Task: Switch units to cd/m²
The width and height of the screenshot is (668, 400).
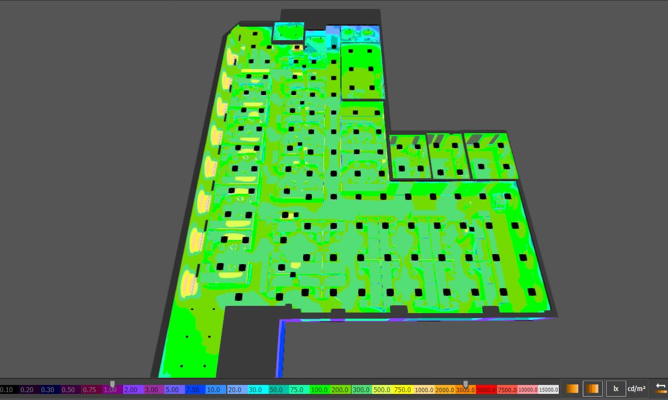Action: coord(636,389)
